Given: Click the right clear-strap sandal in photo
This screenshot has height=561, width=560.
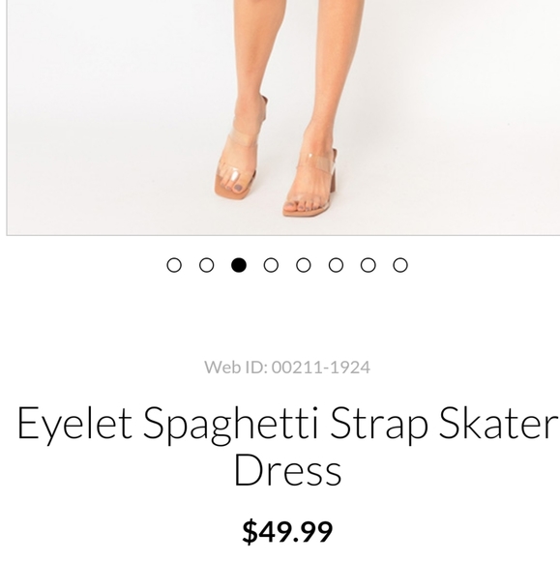Looking at the screenshot, I should (x=310, y=183).
